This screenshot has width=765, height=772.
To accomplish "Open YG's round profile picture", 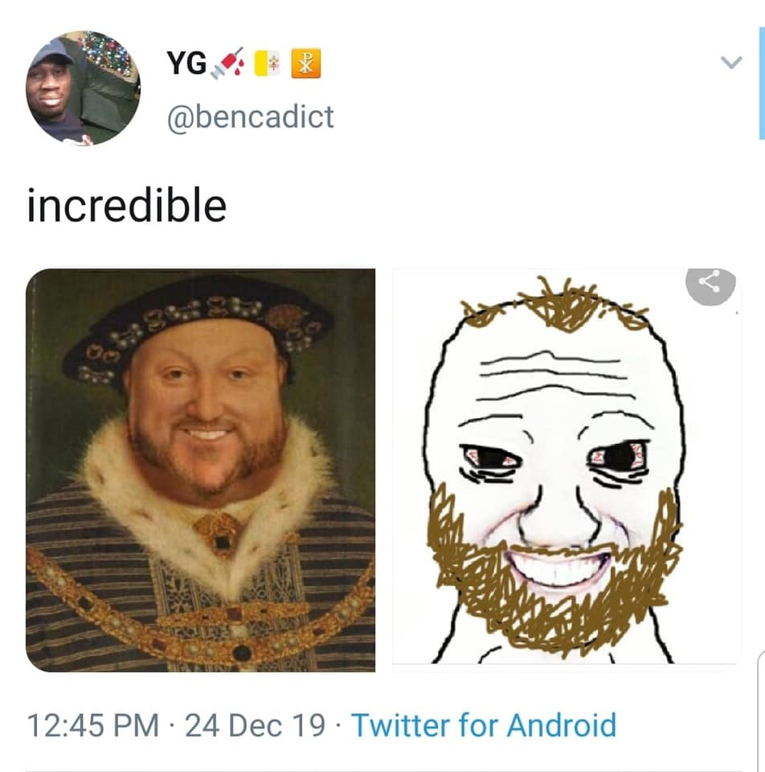I will (83, 88).
